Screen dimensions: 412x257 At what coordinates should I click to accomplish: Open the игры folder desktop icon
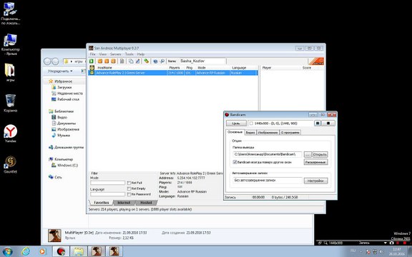pyautogui.click(x=10, y=73)
